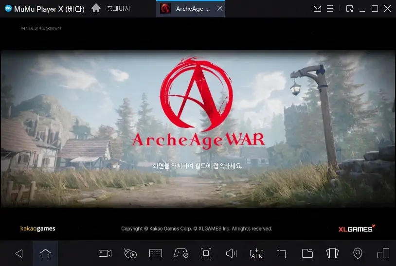The height and width of the screenshot is (266, 396).
Task: Go to Android home screen button
Action: [x=45, y=253]
